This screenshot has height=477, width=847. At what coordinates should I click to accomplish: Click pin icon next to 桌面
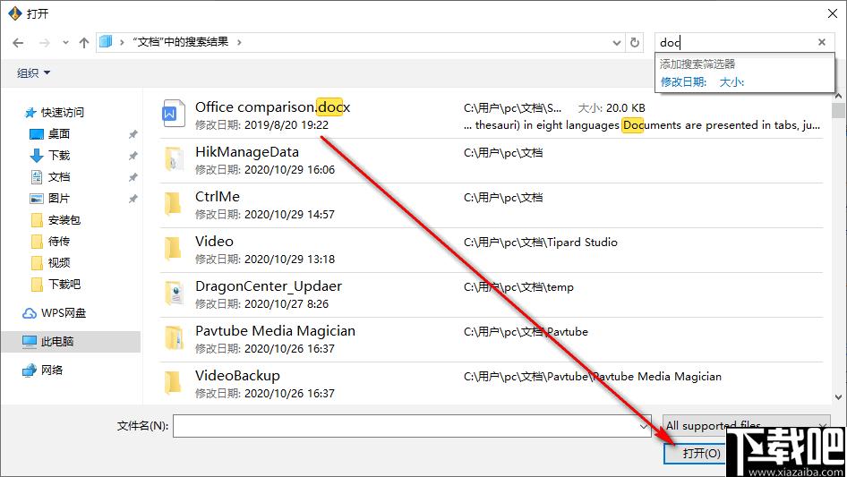133,134
